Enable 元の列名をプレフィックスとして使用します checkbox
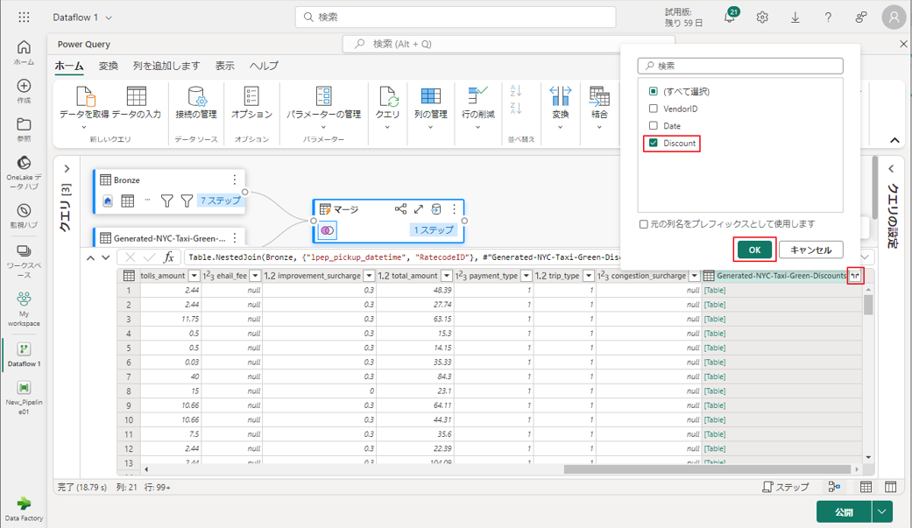 click(644, 224)
